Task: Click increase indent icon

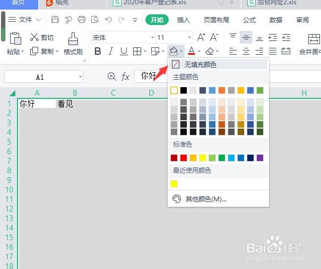Action: [286, 38]
